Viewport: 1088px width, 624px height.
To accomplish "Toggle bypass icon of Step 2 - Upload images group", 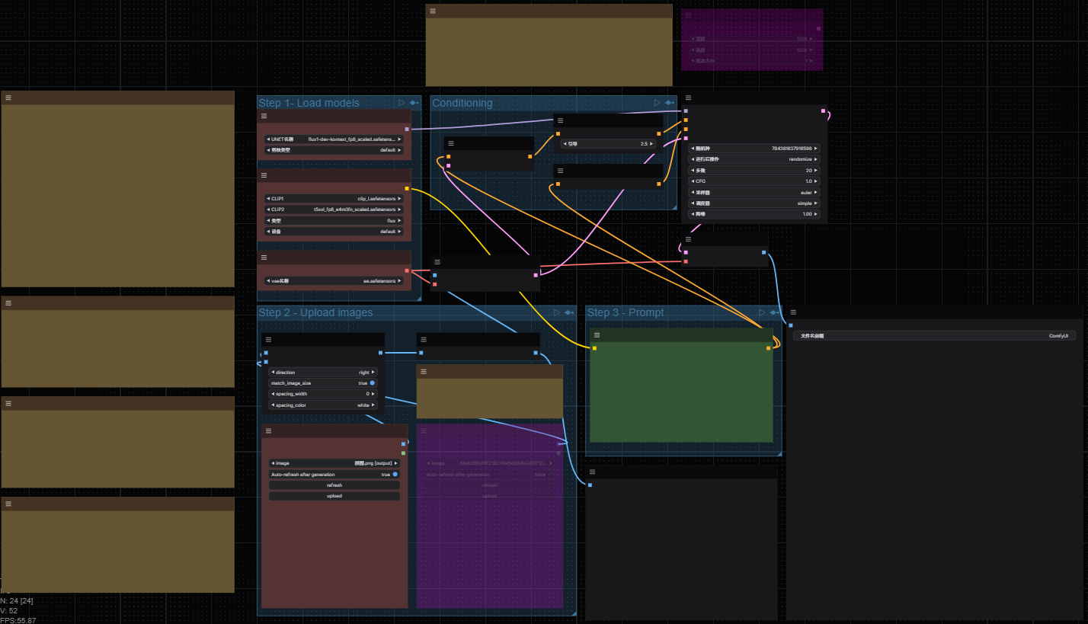I will click(569, 312).
